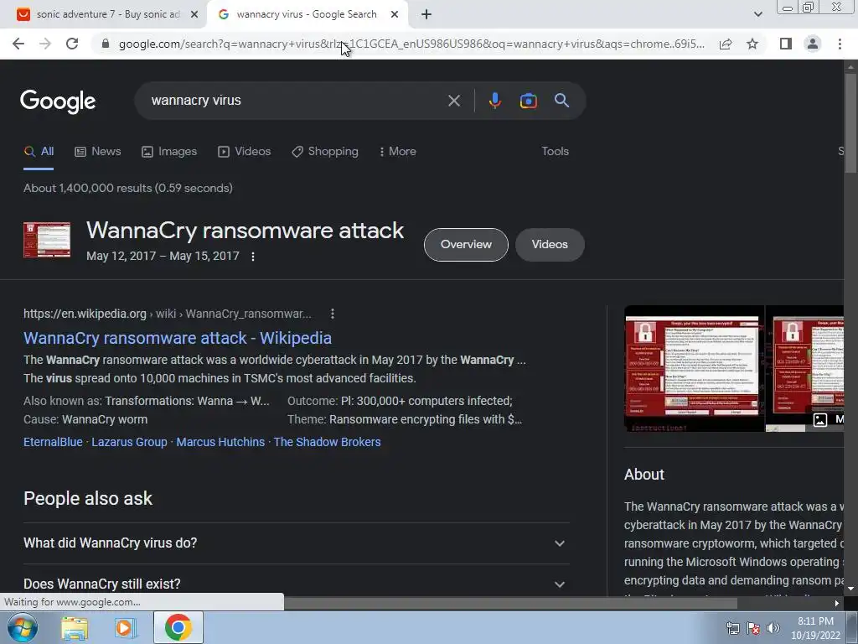This screenshot has width=858, height=644.
Task: Close the wannacry virus search tab
Action: coord(395,15)
